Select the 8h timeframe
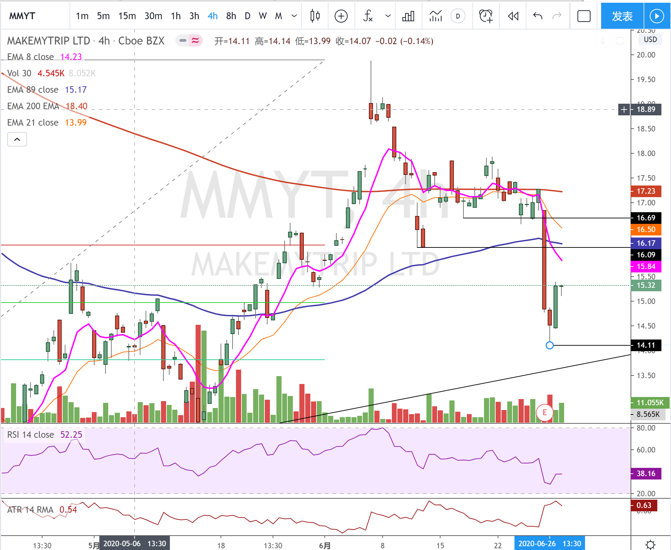This screenshot has width=671, height=550. [231, 16]
